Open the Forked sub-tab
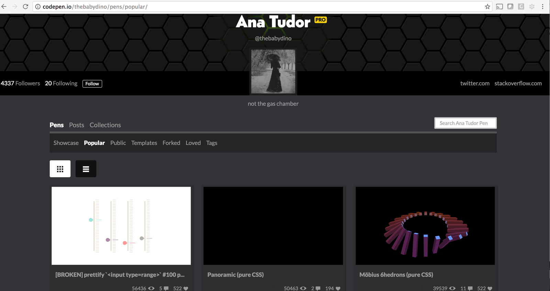The height and width of the screenshot is (291, 550). coord(171,143)
